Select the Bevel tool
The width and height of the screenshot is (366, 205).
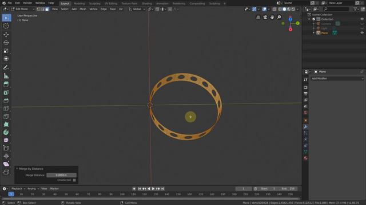pyautogui.click(x=6, y=100)
